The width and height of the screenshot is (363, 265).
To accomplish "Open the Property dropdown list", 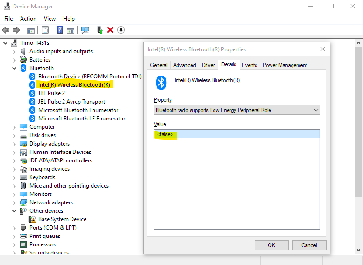I will click(x=237, y=110).
